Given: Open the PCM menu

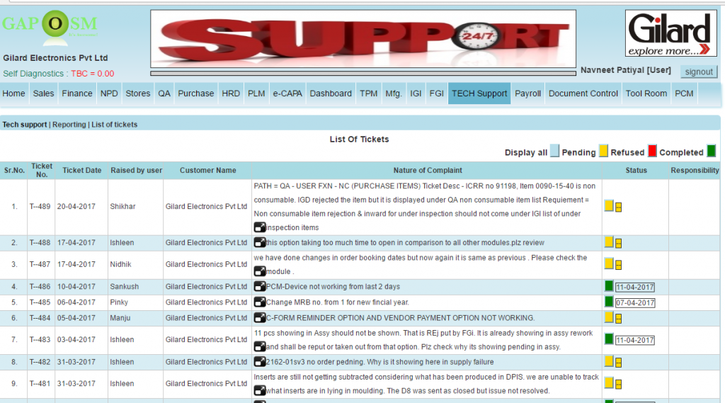Looking at the screenshot, I should pyautogui.click(x=684, y=93).
